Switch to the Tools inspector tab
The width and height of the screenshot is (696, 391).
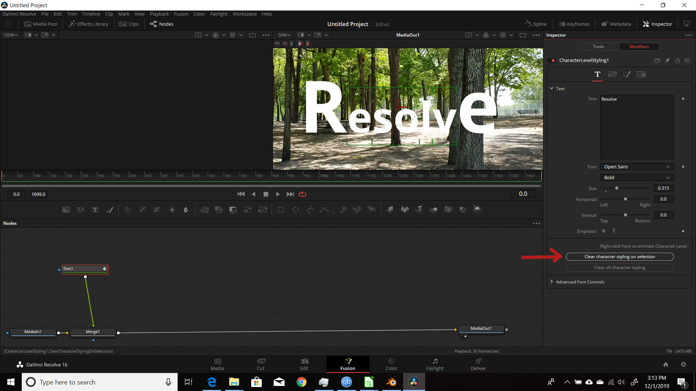point(598,47)
